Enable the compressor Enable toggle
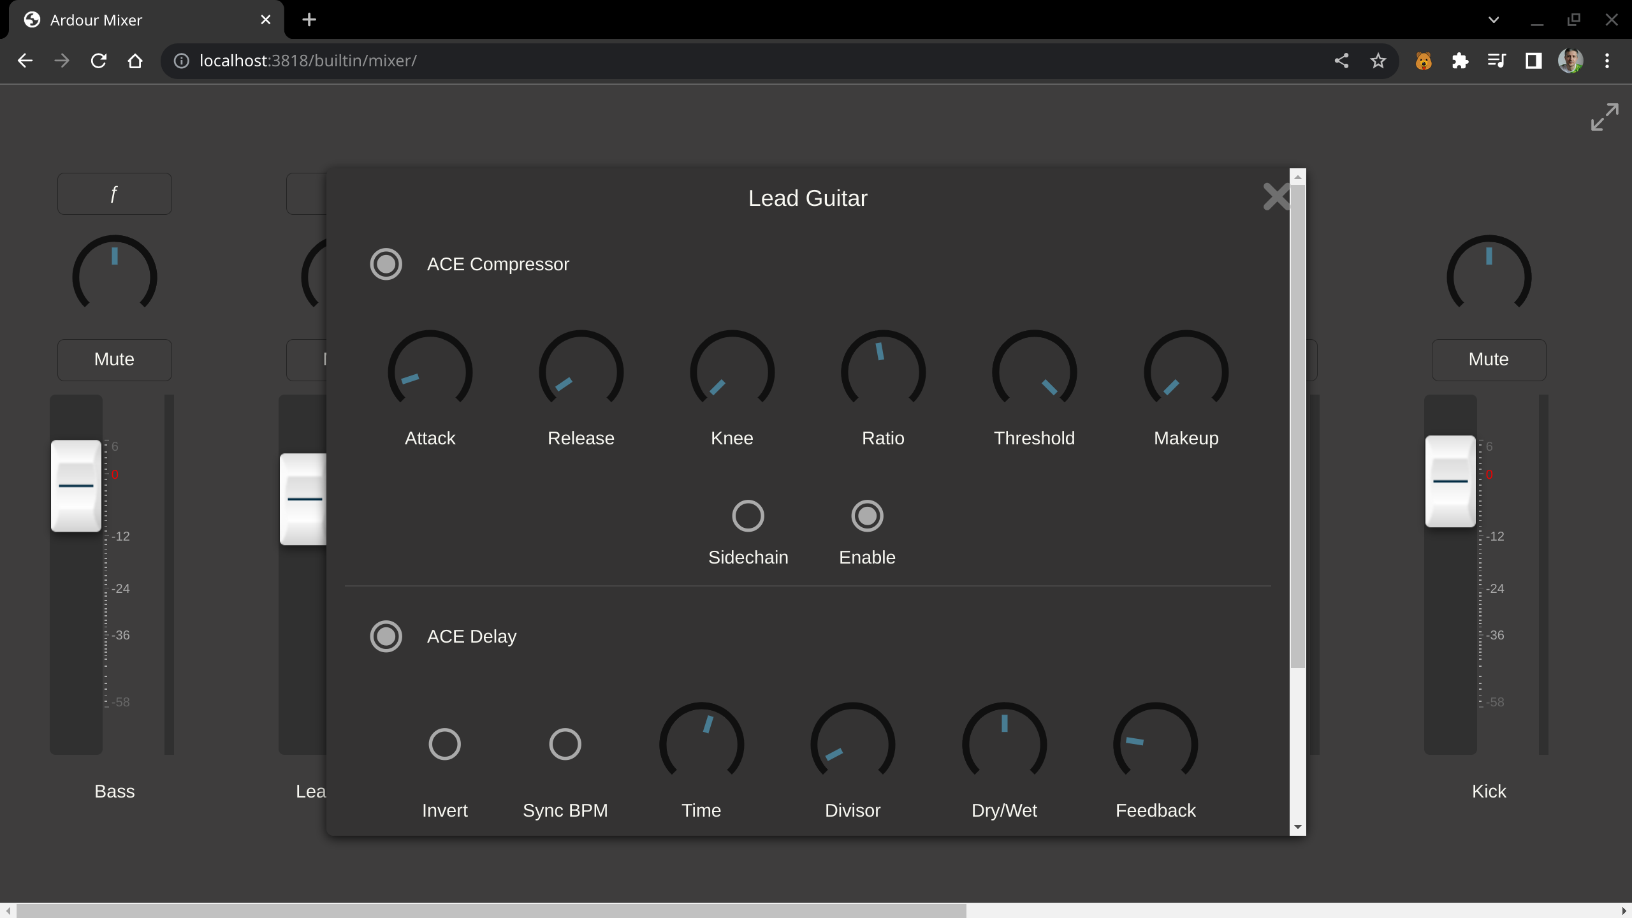This screenshot has height=918, width=1632. 866,516
